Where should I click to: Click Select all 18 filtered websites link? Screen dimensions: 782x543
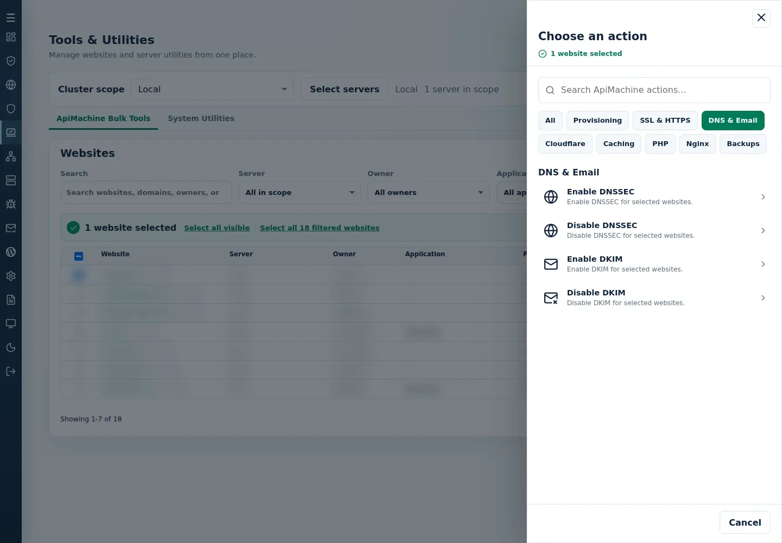pos(319,228)
